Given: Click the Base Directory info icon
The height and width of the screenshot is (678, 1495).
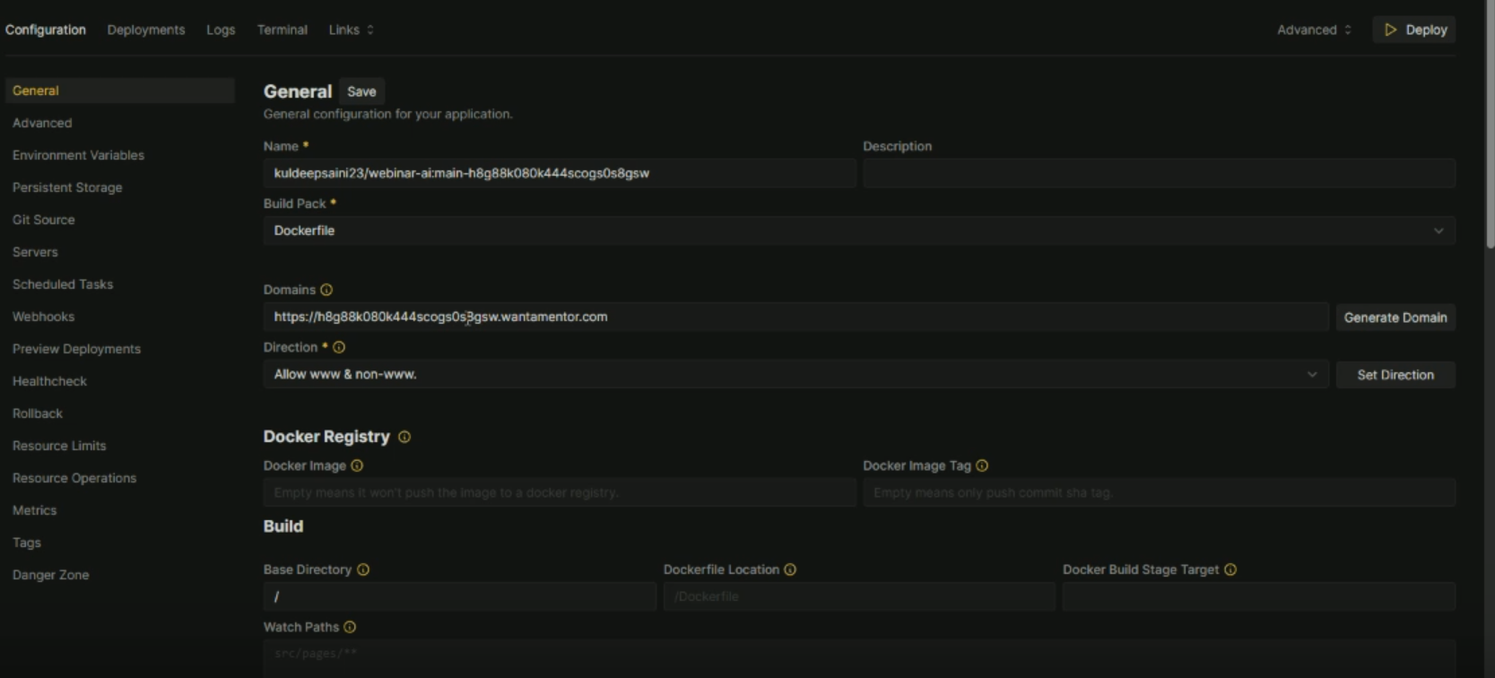Looking at the screenshot, I should (x=363, y=569).
